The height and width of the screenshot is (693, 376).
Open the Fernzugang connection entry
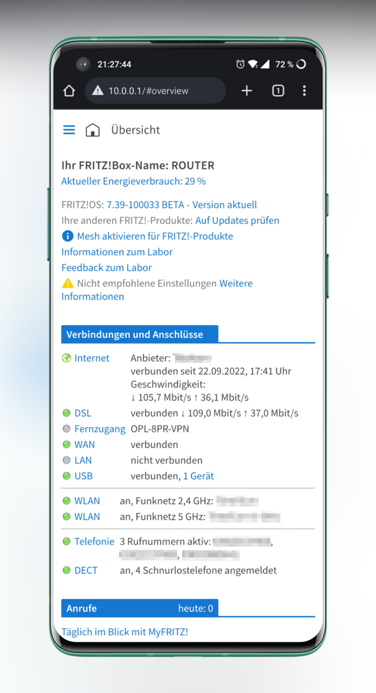[100, 429]
